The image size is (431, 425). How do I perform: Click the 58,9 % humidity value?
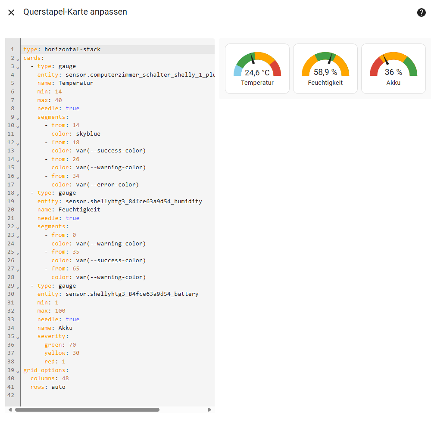(325, 72)
